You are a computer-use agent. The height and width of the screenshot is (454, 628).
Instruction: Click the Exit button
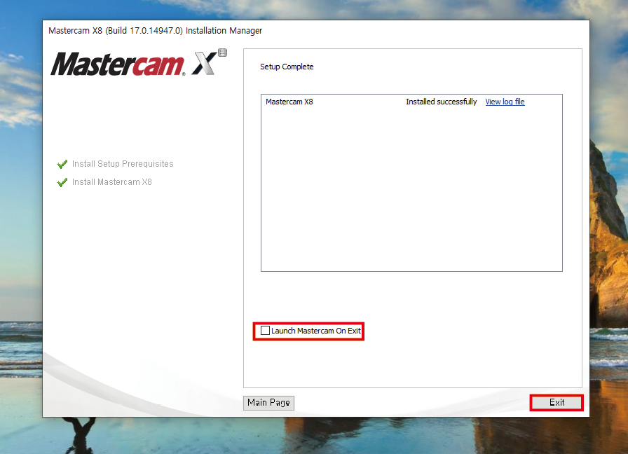[557, 403]
